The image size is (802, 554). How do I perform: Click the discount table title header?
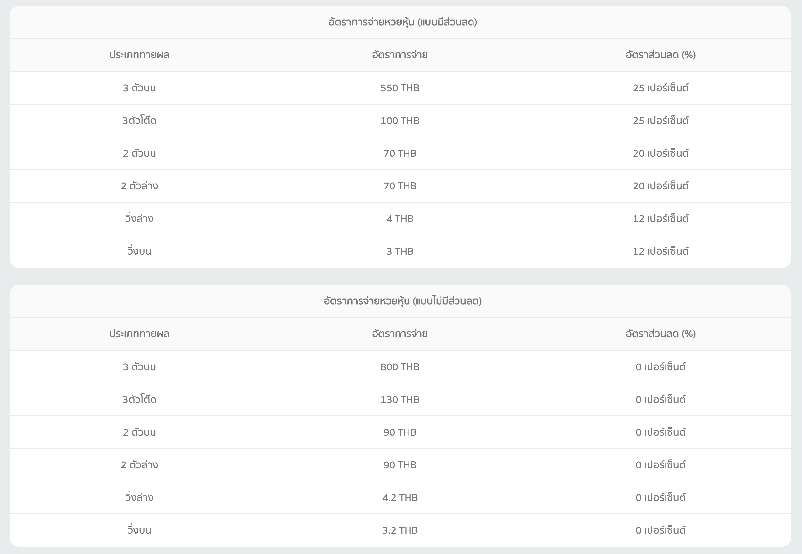[403, 22]
